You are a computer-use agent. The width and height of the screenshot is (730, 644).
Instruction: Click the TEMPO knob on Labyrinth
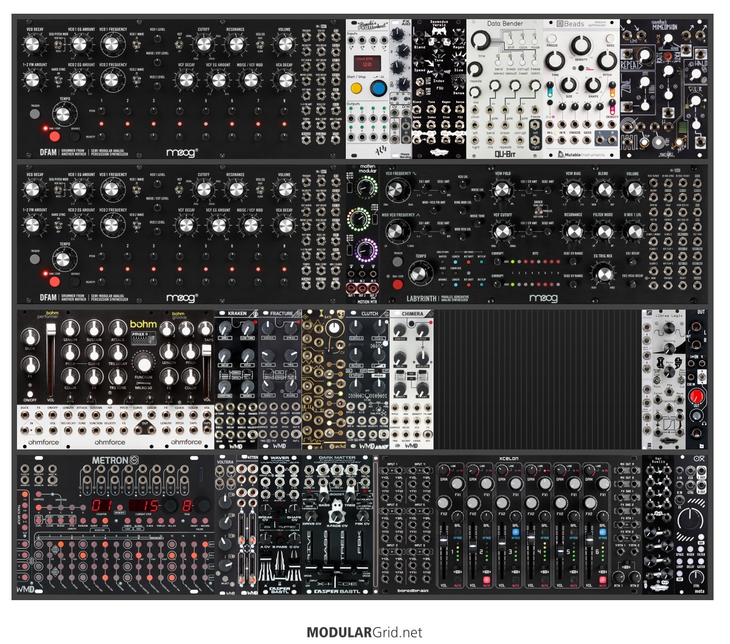pos(420,273)
